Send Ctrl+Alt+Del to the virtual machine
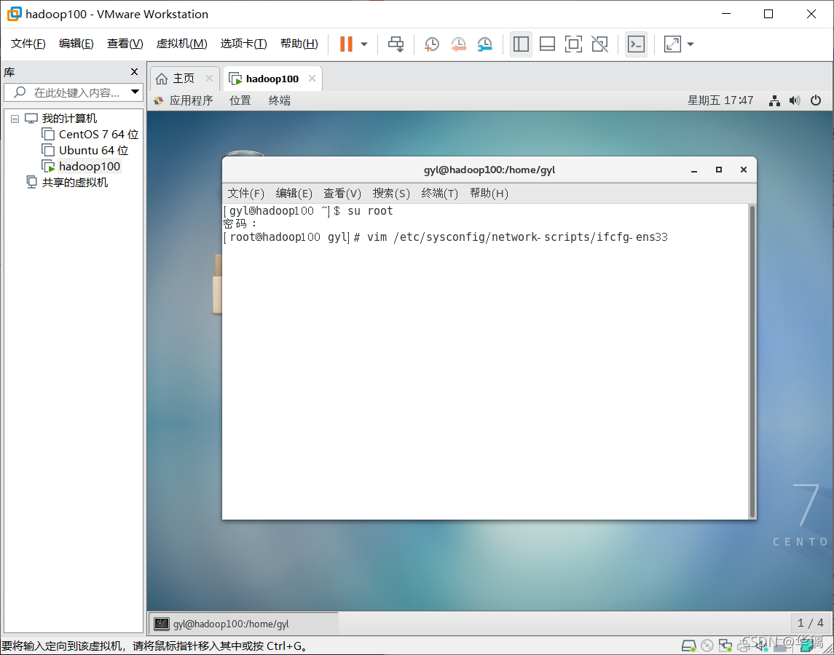This screenshot has height=655, width=834. click(x=396, y=44)
